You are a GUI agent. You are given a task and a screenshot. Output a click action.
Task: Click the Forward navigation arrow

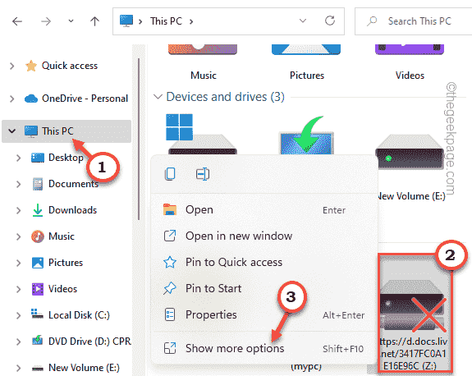click(x=46, y=21)
